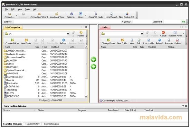Click Execute file in Hola pane

[149, 42]
